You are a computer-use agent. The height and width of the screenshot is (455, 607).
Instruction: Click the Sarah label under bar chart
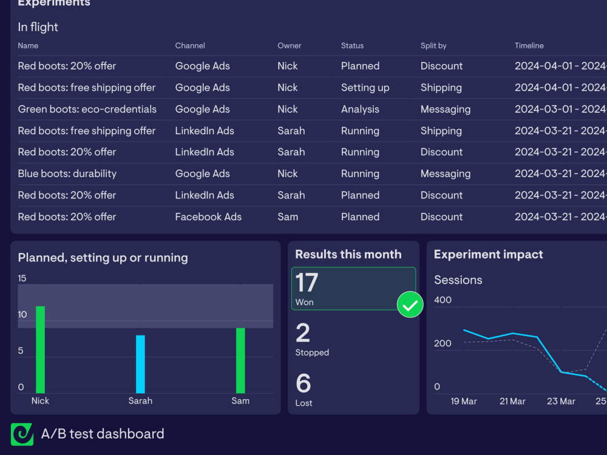coord(140,401)
